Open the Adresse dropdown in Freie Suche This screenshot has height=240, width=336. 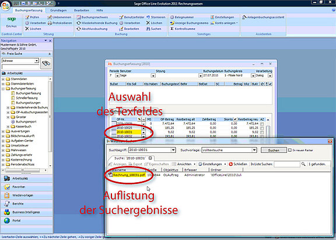coord(37,61)
